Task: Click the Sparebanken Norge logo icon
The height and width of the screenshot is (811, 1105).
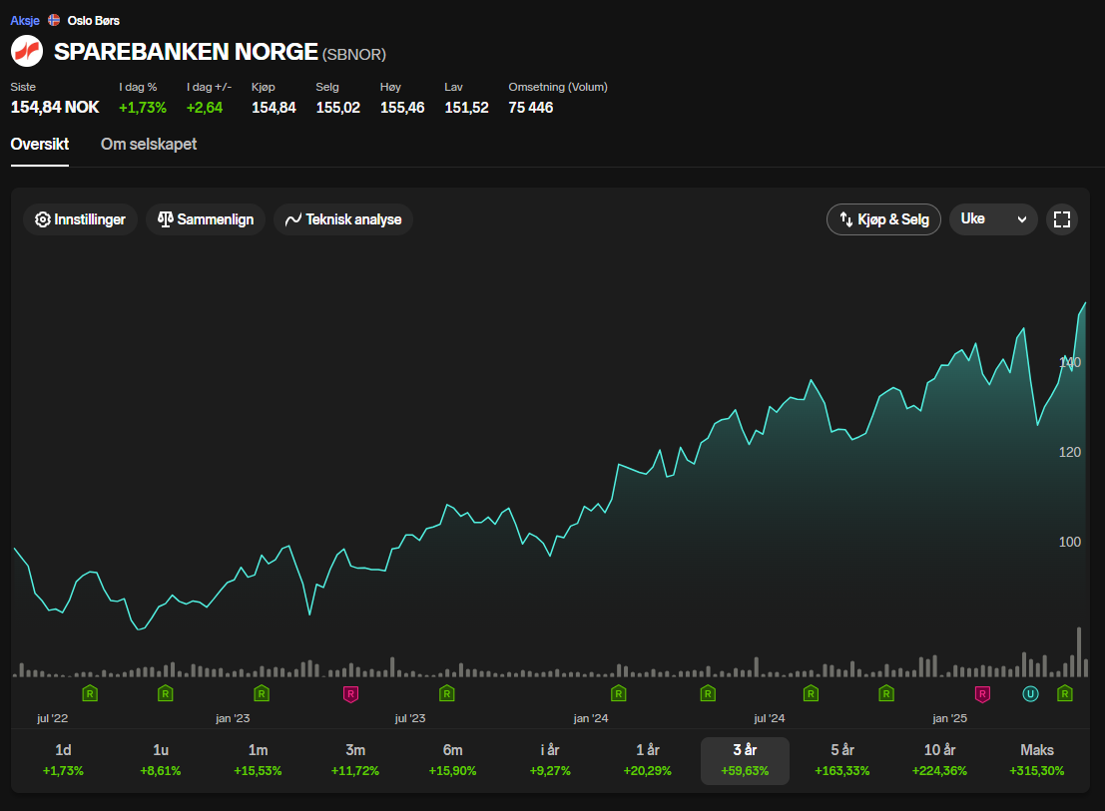Action: tap(27, 52)
